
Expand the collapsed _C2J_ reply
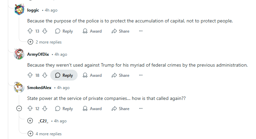point(30,121)
